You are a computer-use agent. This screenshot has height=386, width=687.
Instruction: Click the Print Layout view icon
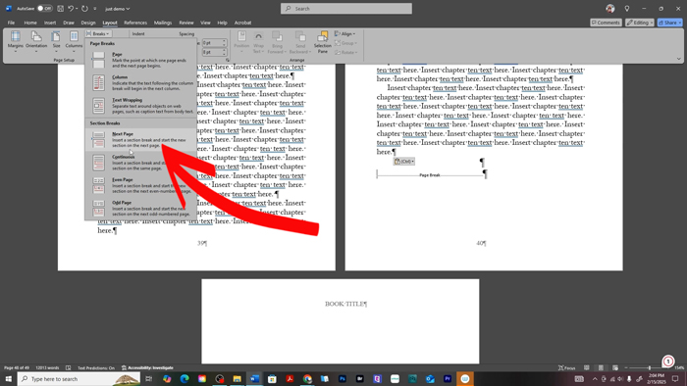(x=601, y=367)
